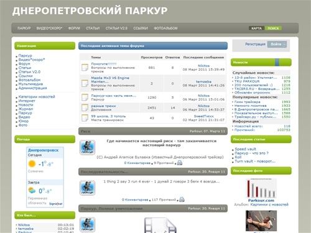
Task: Open 0 Комментариев under Риск post
Action: [137, 163]
